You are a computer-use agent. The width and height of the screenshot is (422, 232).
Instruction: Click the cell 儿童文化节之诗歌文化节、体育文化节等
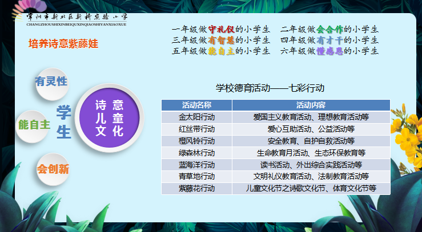pos(311,189)
